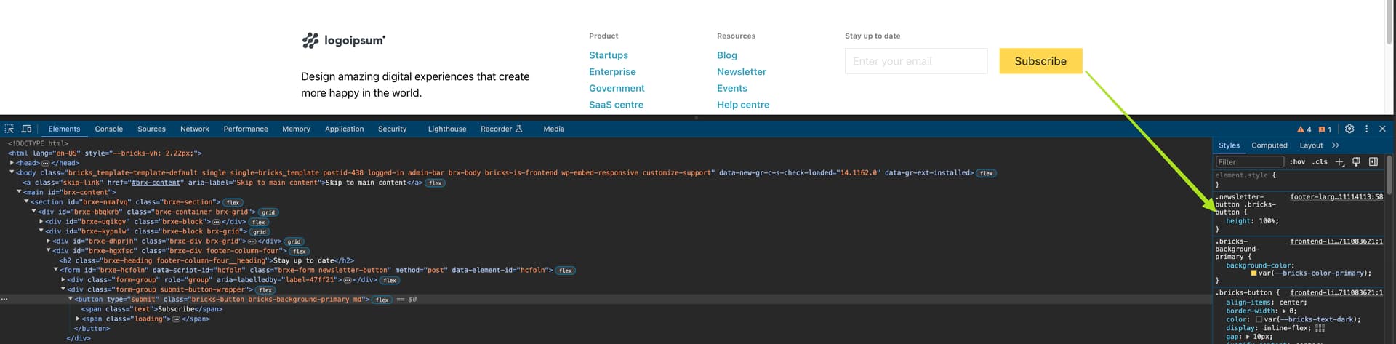Open the Help centre footer link
The height and width of the screenshot is (344, 1396).
pyautogui.click(x=743, y=105)
